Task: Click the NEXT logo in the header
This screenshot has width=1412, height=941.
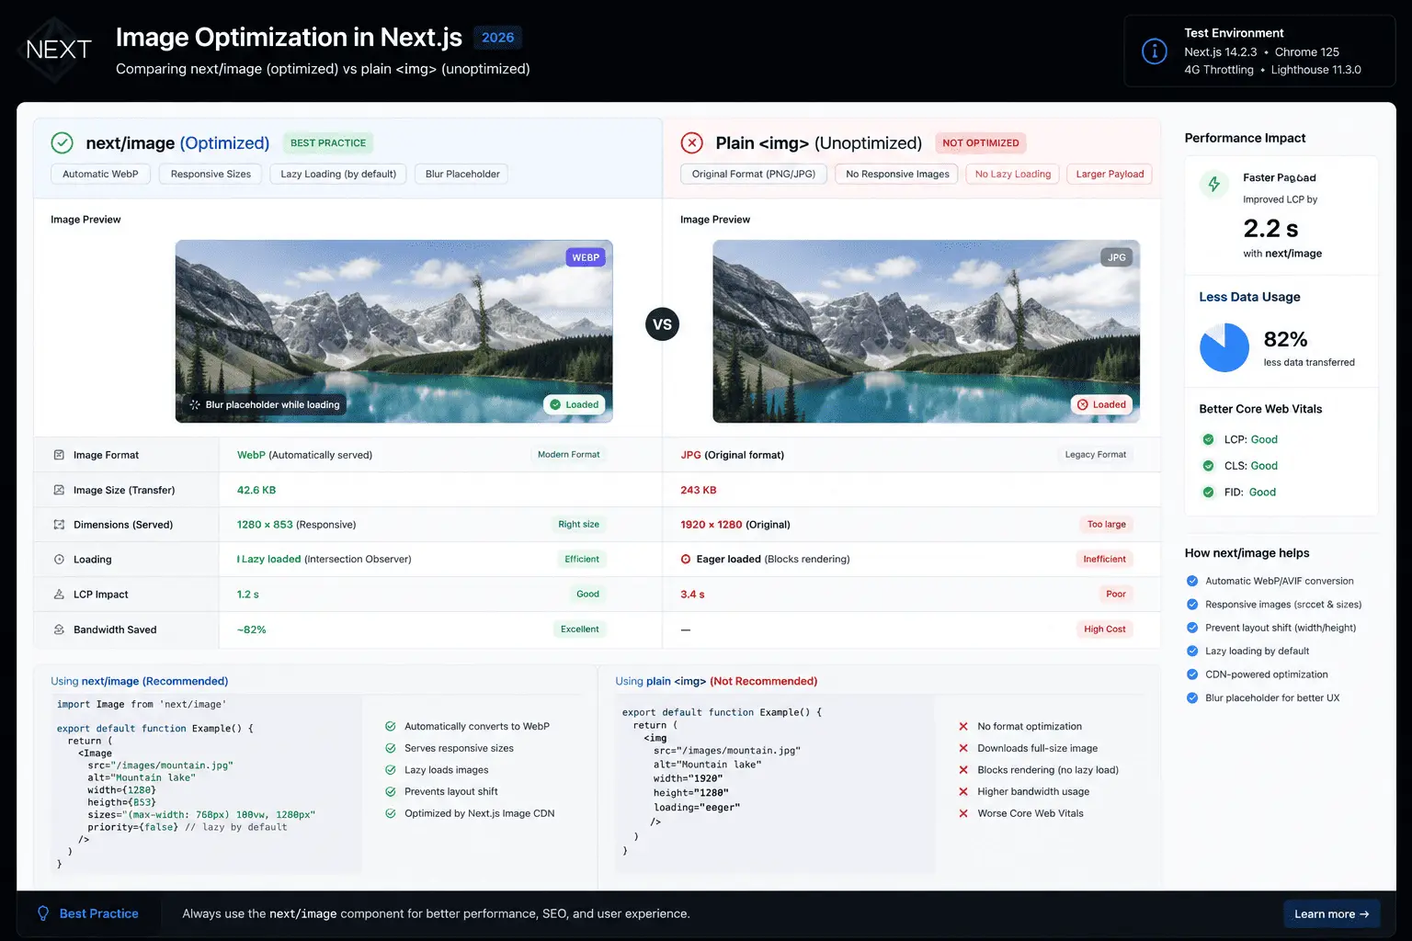Action: pos(58,50)
